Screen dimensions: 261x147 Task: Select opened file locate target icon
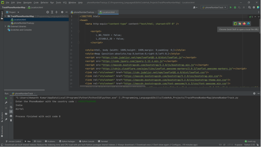tap(47, 12)
